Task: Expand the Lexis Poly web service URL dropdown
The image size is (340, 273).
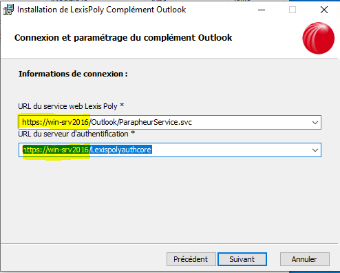Action: pyautogui.click(x=315, y=123)
